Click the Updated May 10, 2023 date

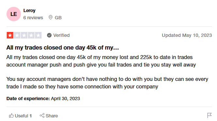(187, 35)
